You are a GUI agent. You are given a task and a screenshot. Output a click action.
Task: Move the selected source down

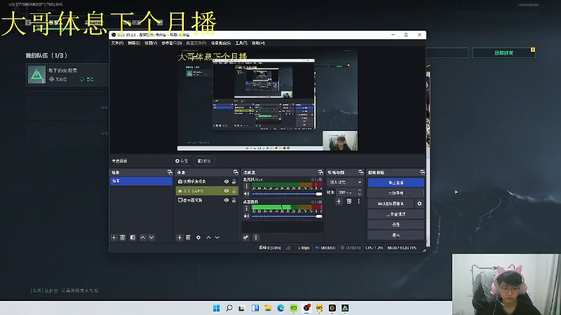coord(217,237)
